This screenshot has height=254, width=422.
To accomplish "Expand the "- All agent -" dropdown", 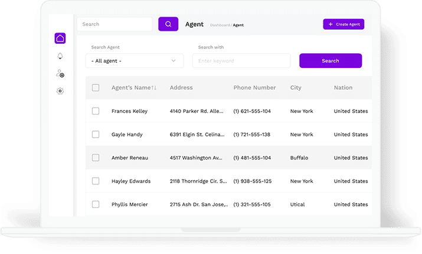I will (135, 61).
